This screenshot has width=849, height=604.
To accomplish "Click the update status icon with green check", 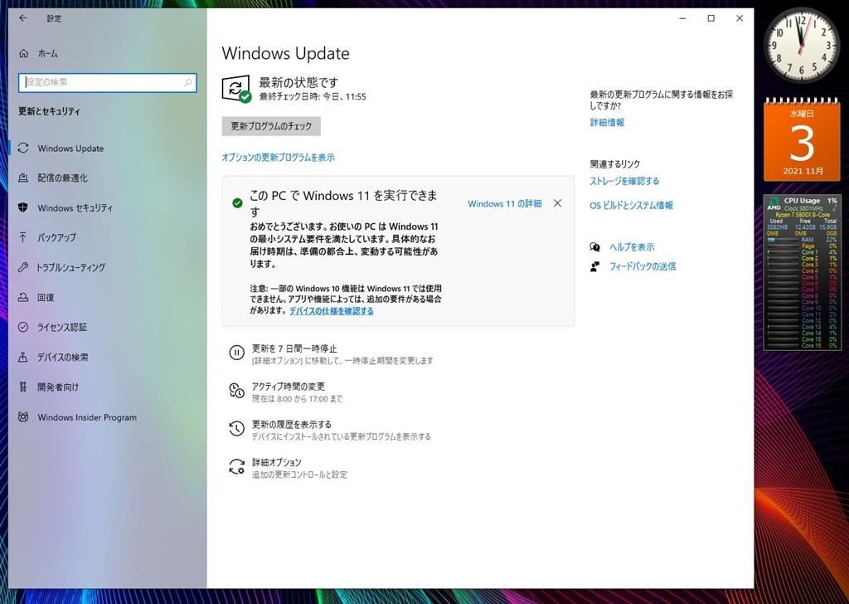I will [x=236, y=89].
